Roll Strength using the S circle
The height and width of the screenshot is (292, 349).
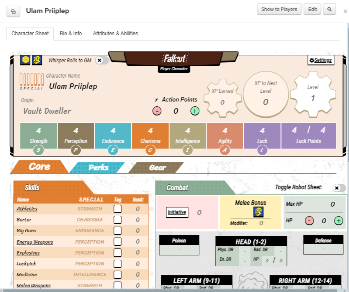click(38, 150)
